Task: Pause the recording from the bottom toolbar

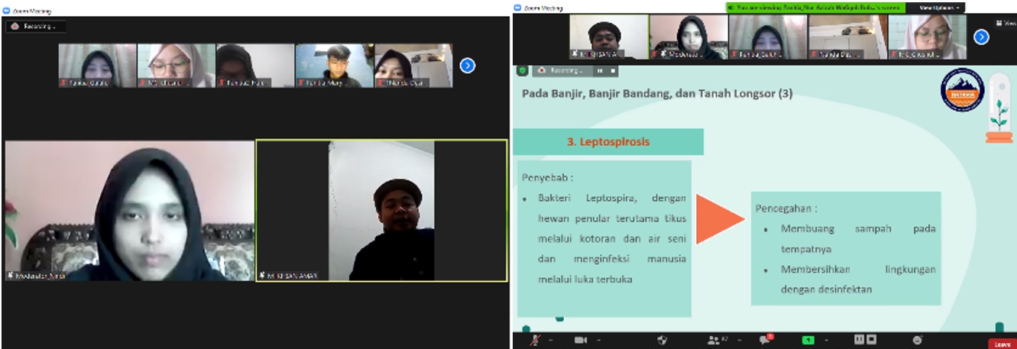Action: (x=858, y=339)
